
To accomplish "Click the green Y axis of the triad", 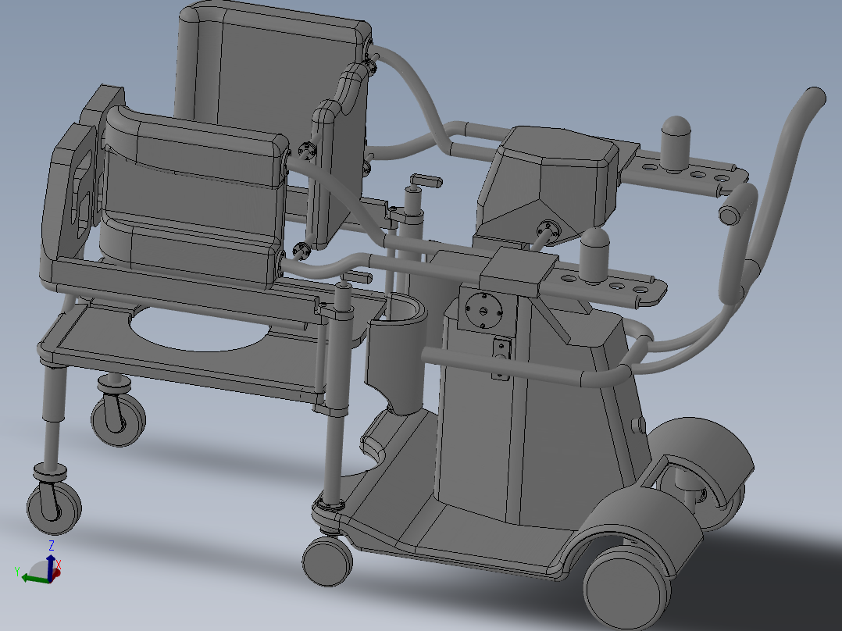I will (34, 579).
